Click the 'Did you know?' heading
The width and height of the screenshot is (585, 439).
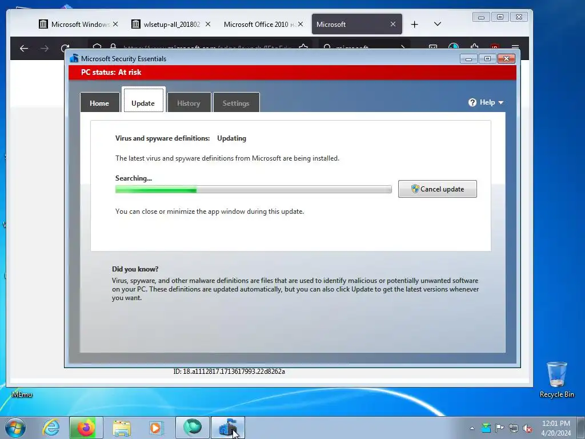click(x=135, y=269)
